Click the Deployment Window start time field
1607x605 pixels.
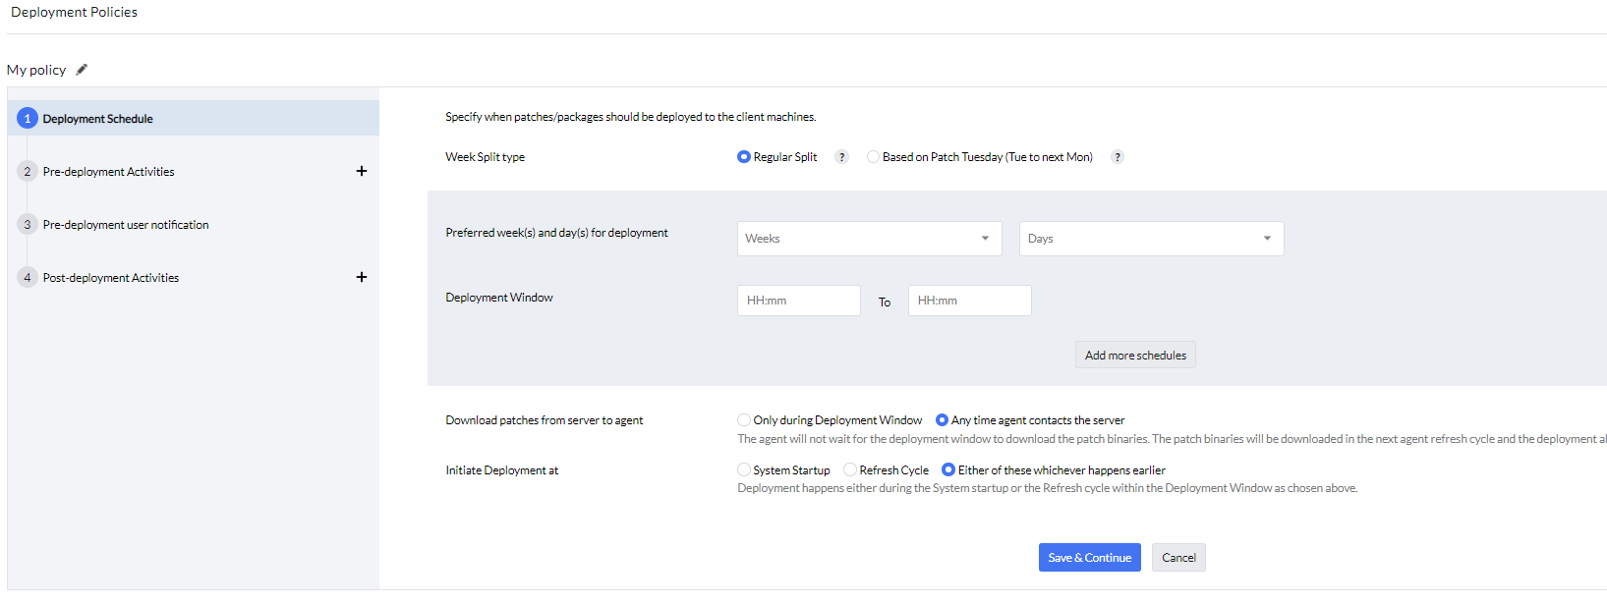[798, 301]
